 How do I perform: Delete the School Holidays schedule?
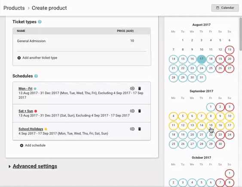coord(140,129)
